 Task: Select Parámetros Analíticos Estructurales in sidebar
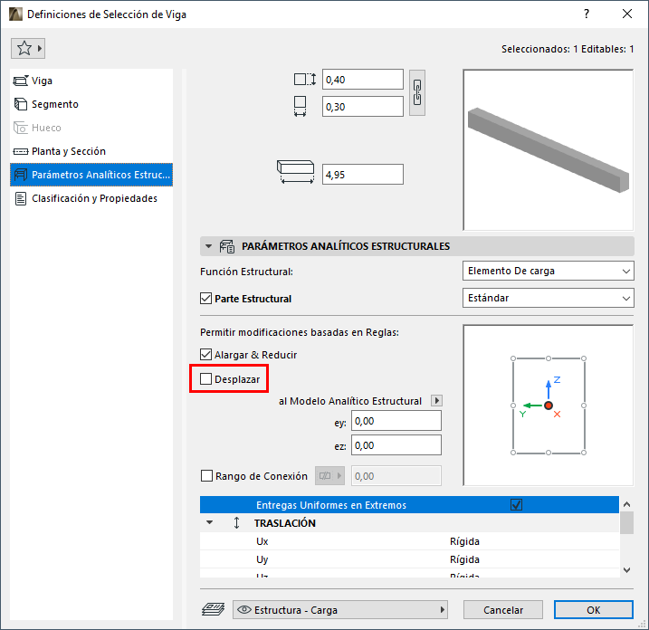tap(91, 175)
